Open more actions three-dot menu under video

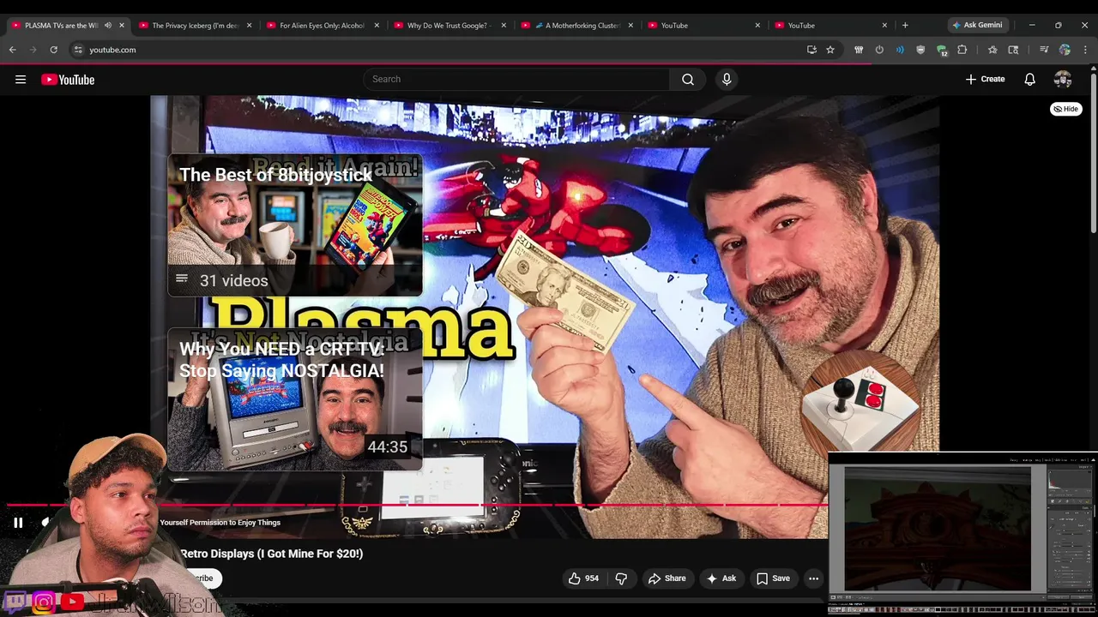point(813,578)
